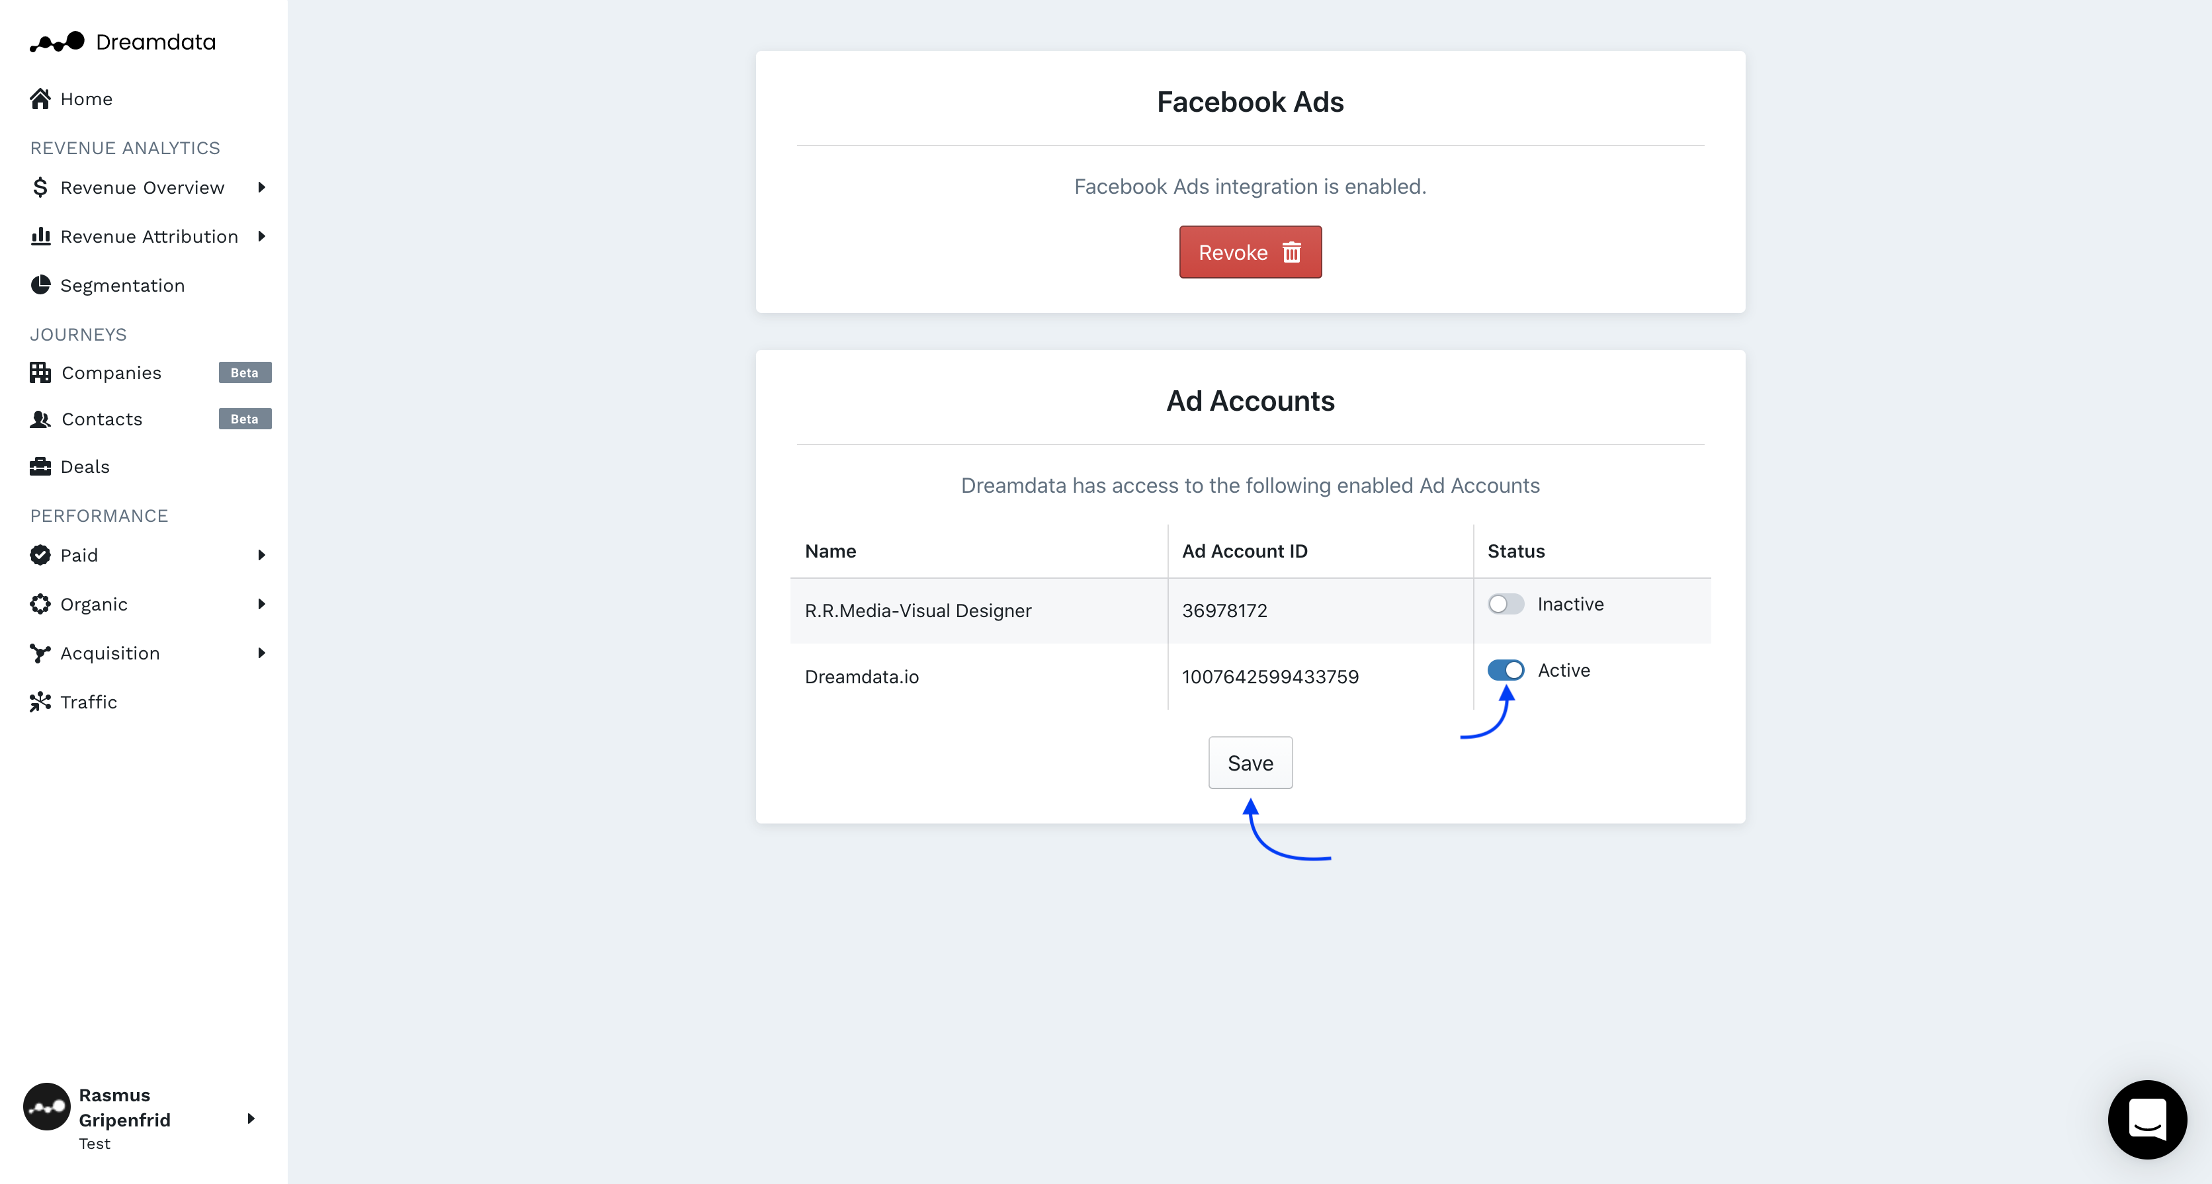Click the Ad Account ID column header
This screenshot has height=1184, width=2212.
click(x=1244, y=551)
